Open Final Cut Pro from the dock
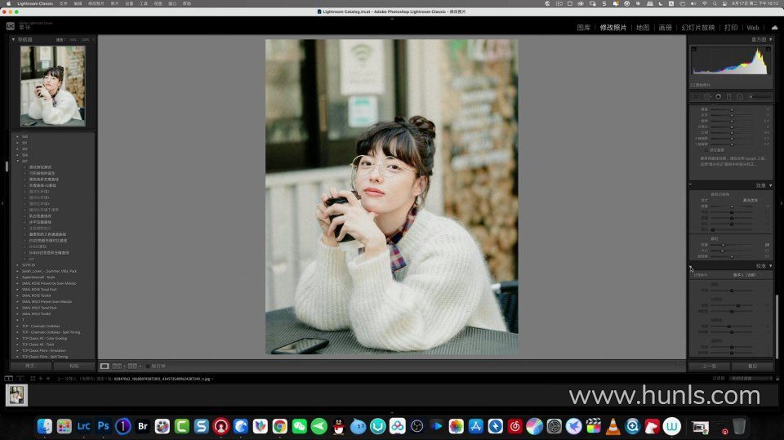 click(x=594, y=426)
